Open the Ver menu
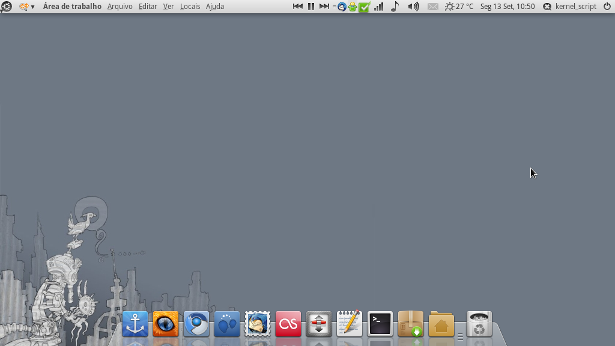 (x=168, y=6)
